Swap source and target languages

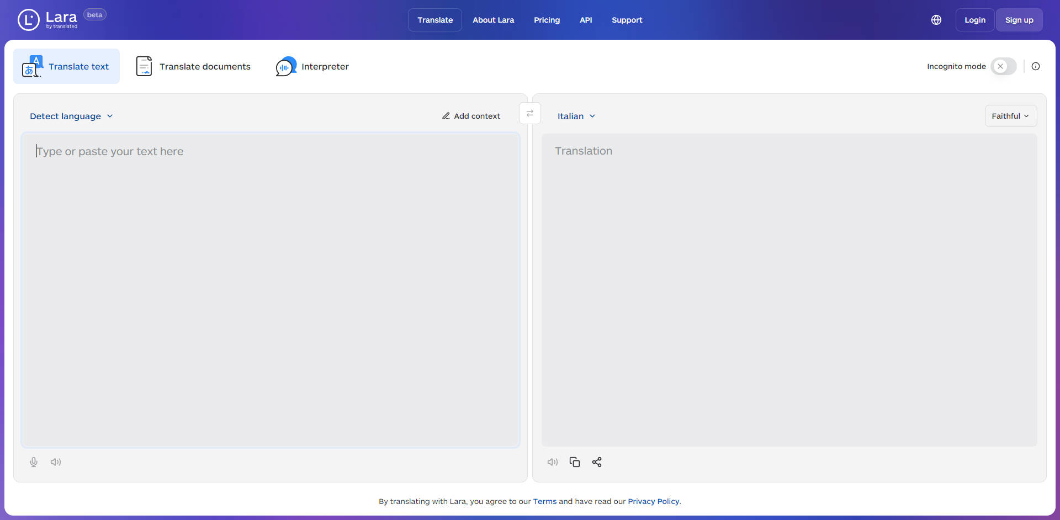530,113
